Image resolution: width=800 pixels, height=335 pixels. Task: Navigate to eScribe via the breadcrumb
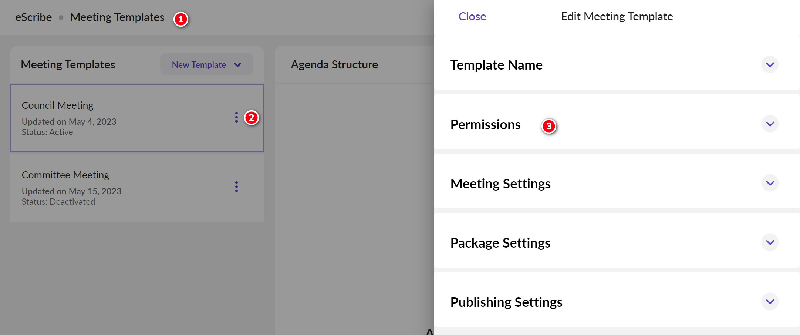click(x=33, y=17)
